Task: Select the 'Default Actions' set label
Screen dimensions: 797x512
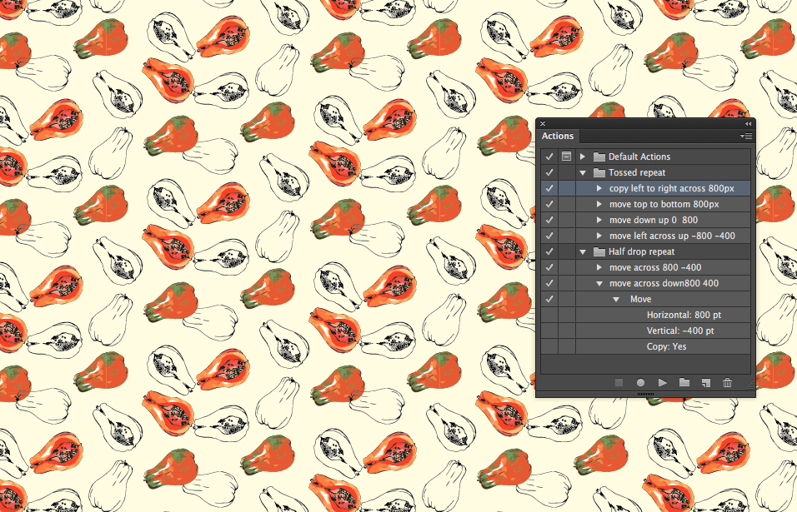Action: pos(639,157)
